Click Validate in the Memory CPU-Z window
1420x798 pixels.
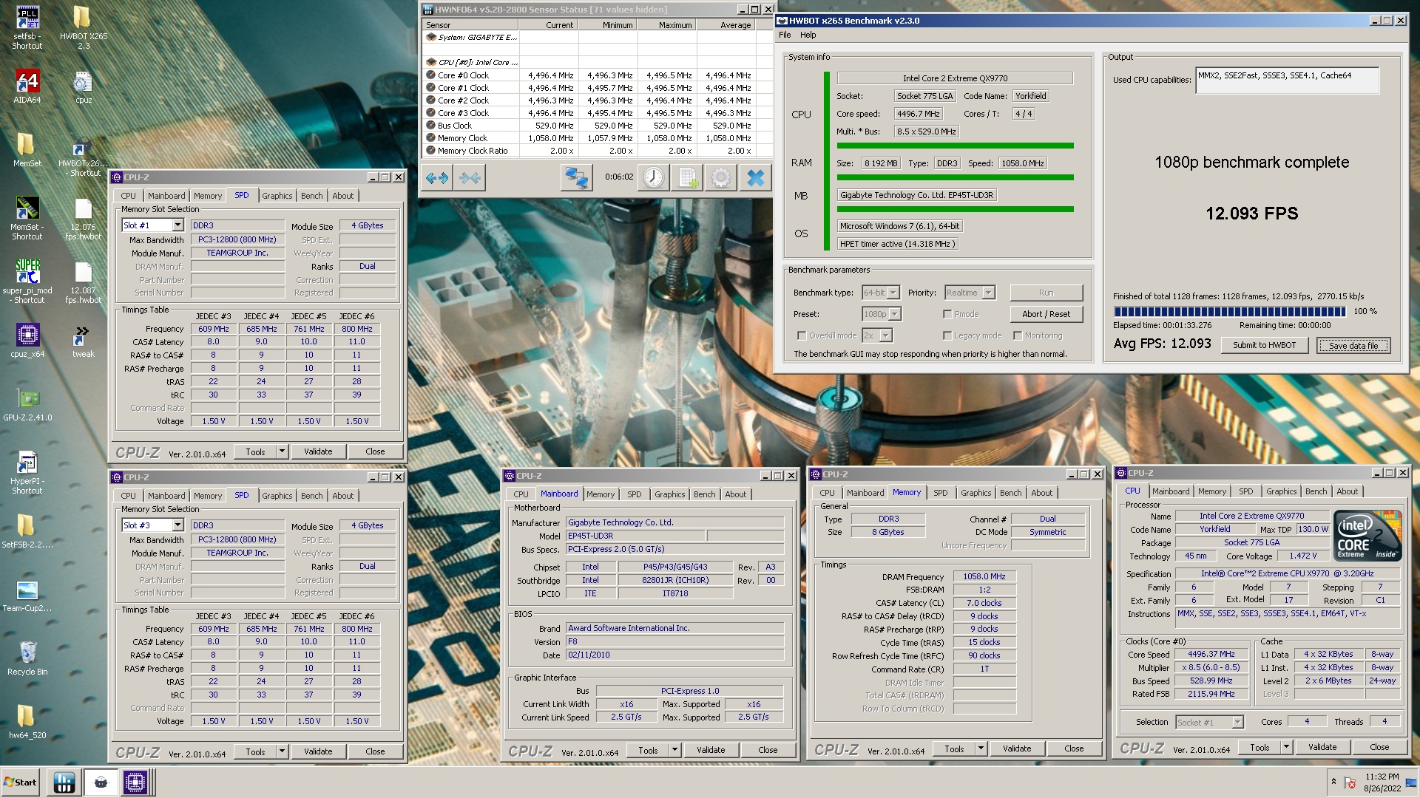click(x=1016, y=748)
